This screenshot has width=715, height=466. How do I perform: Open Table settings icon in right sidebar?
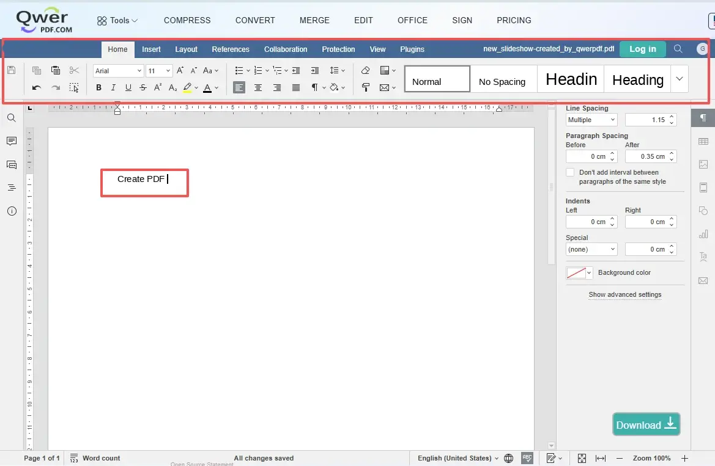point(703,142)
